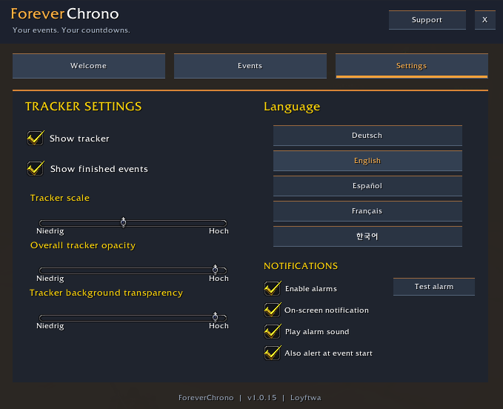This screenshot has height=409, width=503.
Task: Choose Deutsch language
Action: click(x=367, y=136)
